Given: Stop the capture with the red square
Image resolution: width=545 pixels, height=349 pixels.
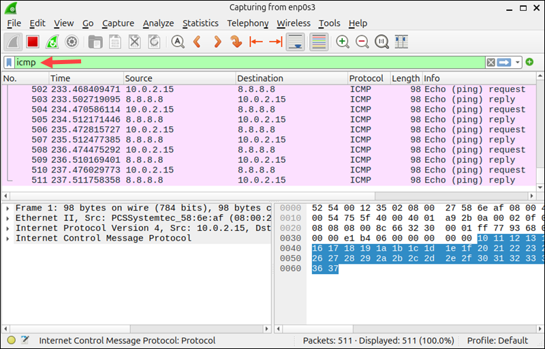Looking at the screenshot, I should click(33, 42).
